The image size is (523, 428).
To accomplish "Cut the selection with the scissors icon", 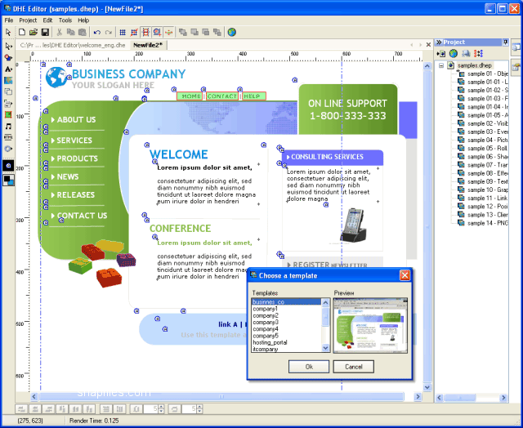I will pyautogui.click(x=60, y=32).
